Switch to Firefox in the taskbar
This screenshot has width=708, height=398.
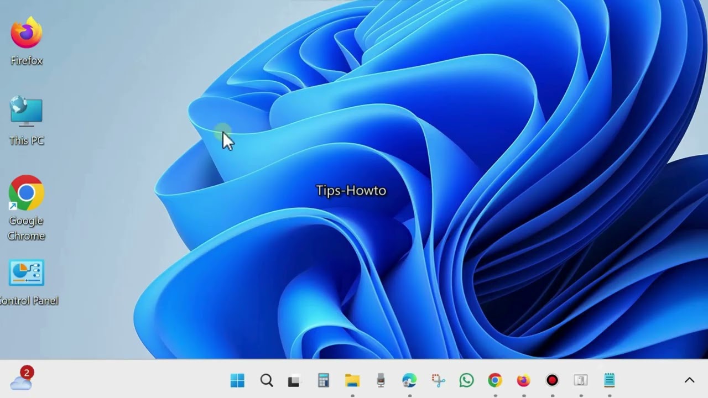click(x=523, y=380)
